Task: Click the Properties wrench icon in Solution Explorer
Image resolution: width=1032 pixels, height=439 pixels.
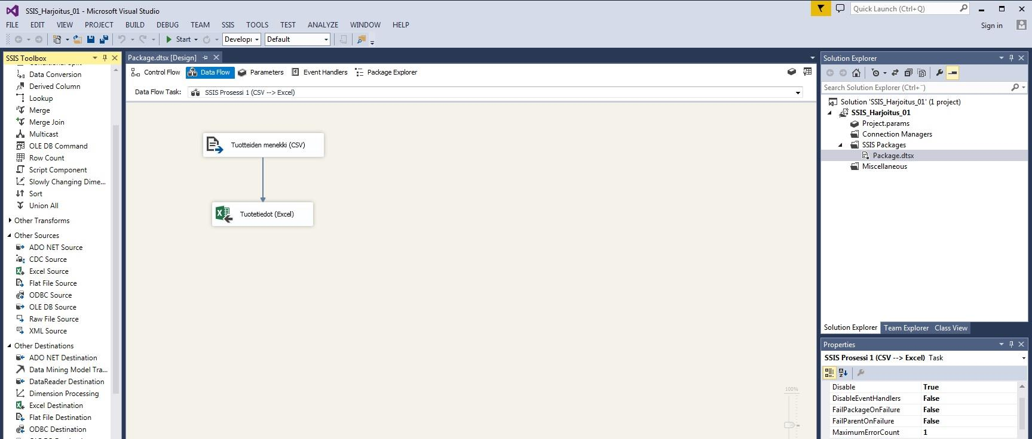Action: point(939,73)
